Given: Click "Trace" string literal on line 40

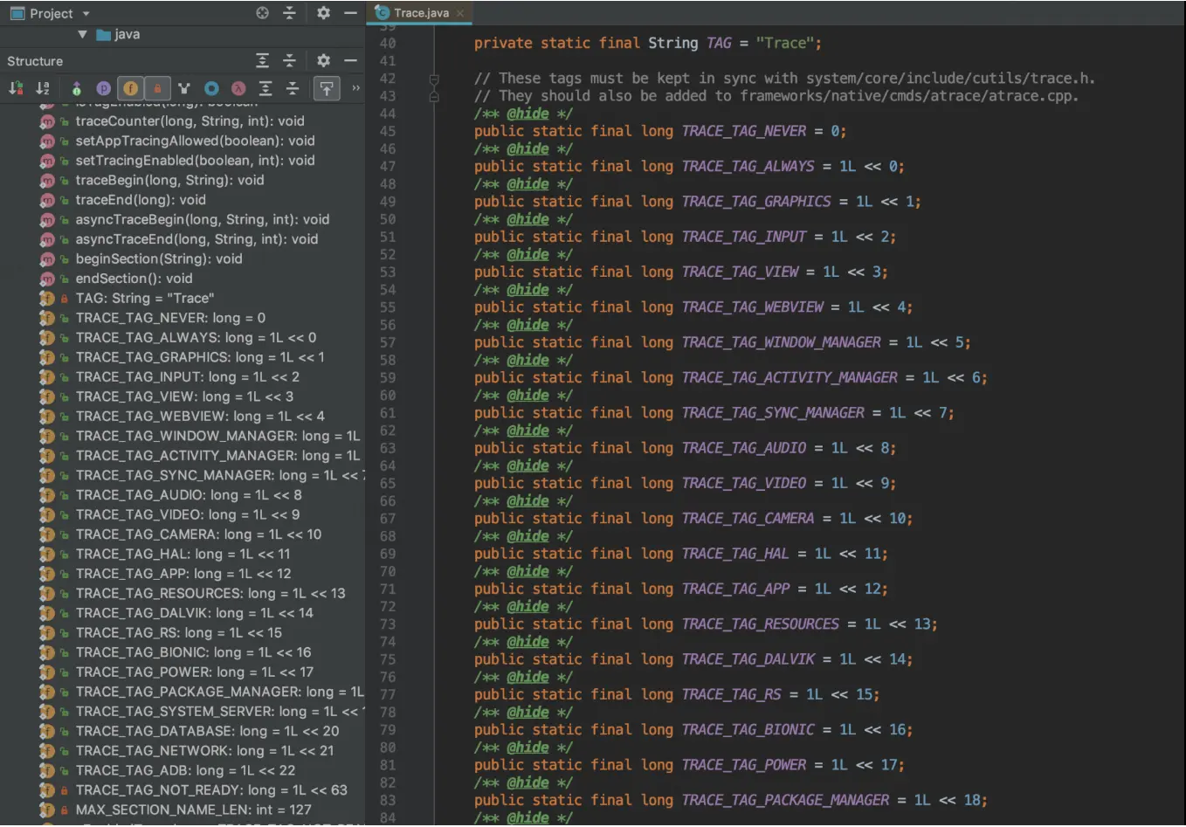Looking at the screenshot, I should (785, 43).
